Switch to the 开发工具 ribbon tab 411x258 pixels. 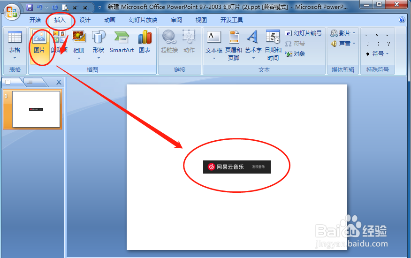click(232, 20)
